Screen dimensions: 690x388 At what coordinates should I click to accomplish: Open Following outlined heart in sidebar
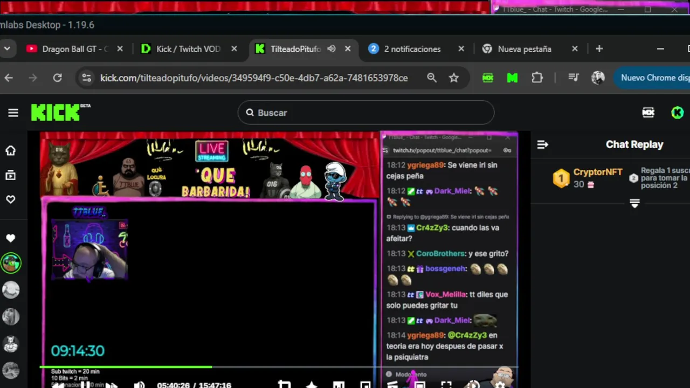coord(10,199)
